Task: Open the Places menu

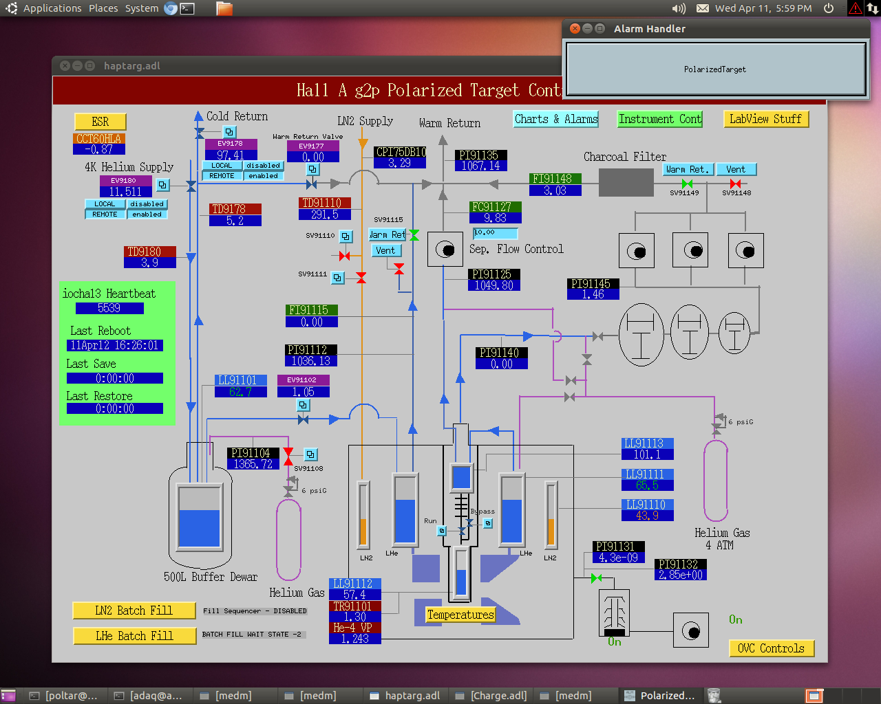Action: point(103,8)
